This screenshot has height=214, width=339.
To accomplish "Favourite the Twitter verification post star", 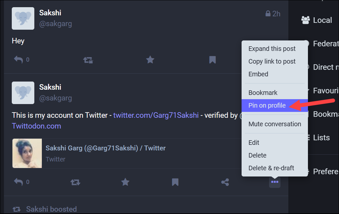I will tap(125, 182).
